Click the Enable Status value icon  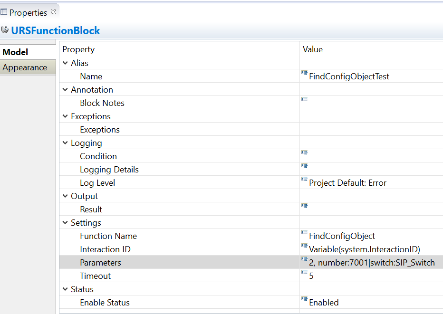304,299
